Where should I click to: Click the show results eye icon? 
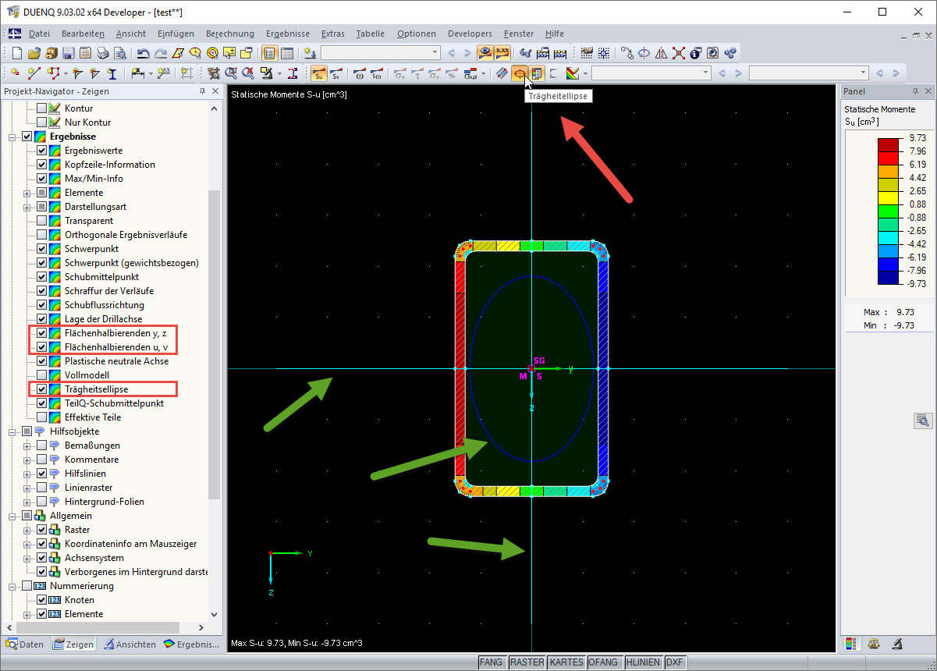tap(485, 53)
